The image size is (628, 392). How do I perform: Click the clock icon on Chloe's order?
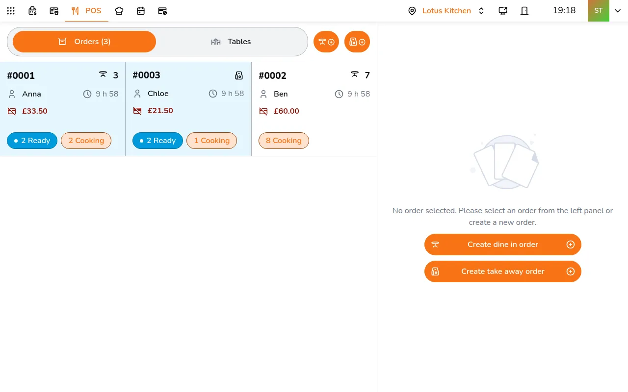click(x=213, y=94)
